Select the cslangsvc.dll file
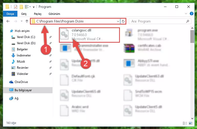 [89, 35]
